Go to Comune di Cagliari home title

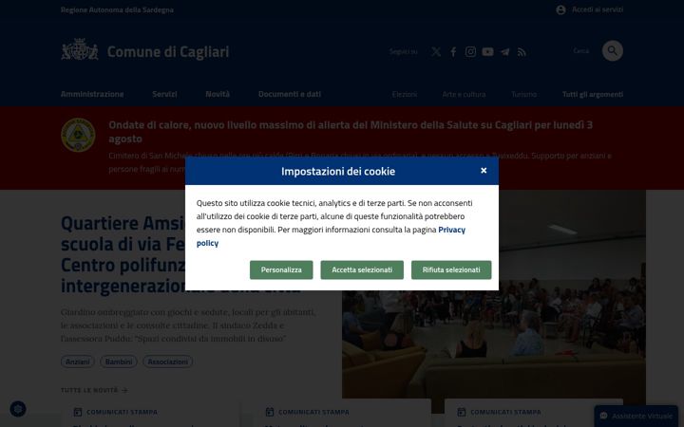pos(168,51)
